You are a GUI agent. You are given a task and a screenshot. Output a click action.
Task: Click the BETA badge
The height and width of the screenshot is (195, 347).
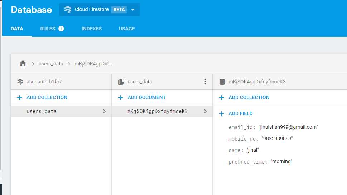pos(119,10)
